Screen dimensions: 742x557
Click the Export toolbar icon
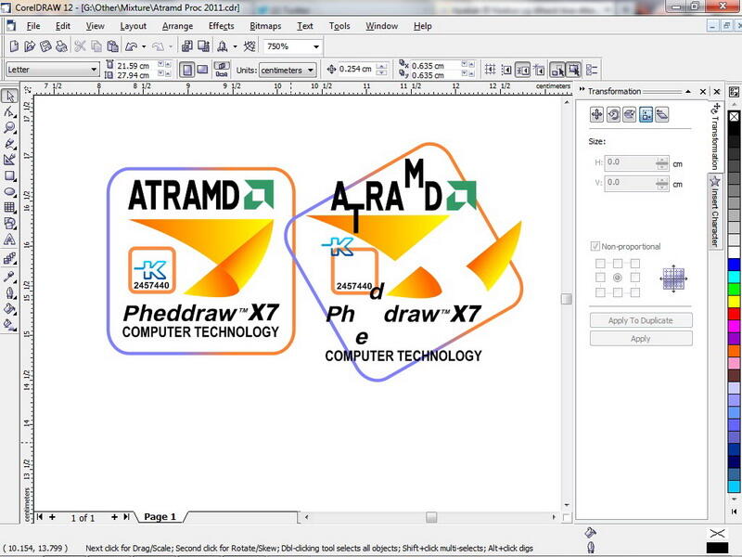[x=204, y=45]
